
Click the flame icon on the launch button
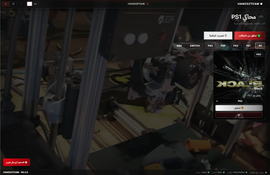[x=243, y=108]
